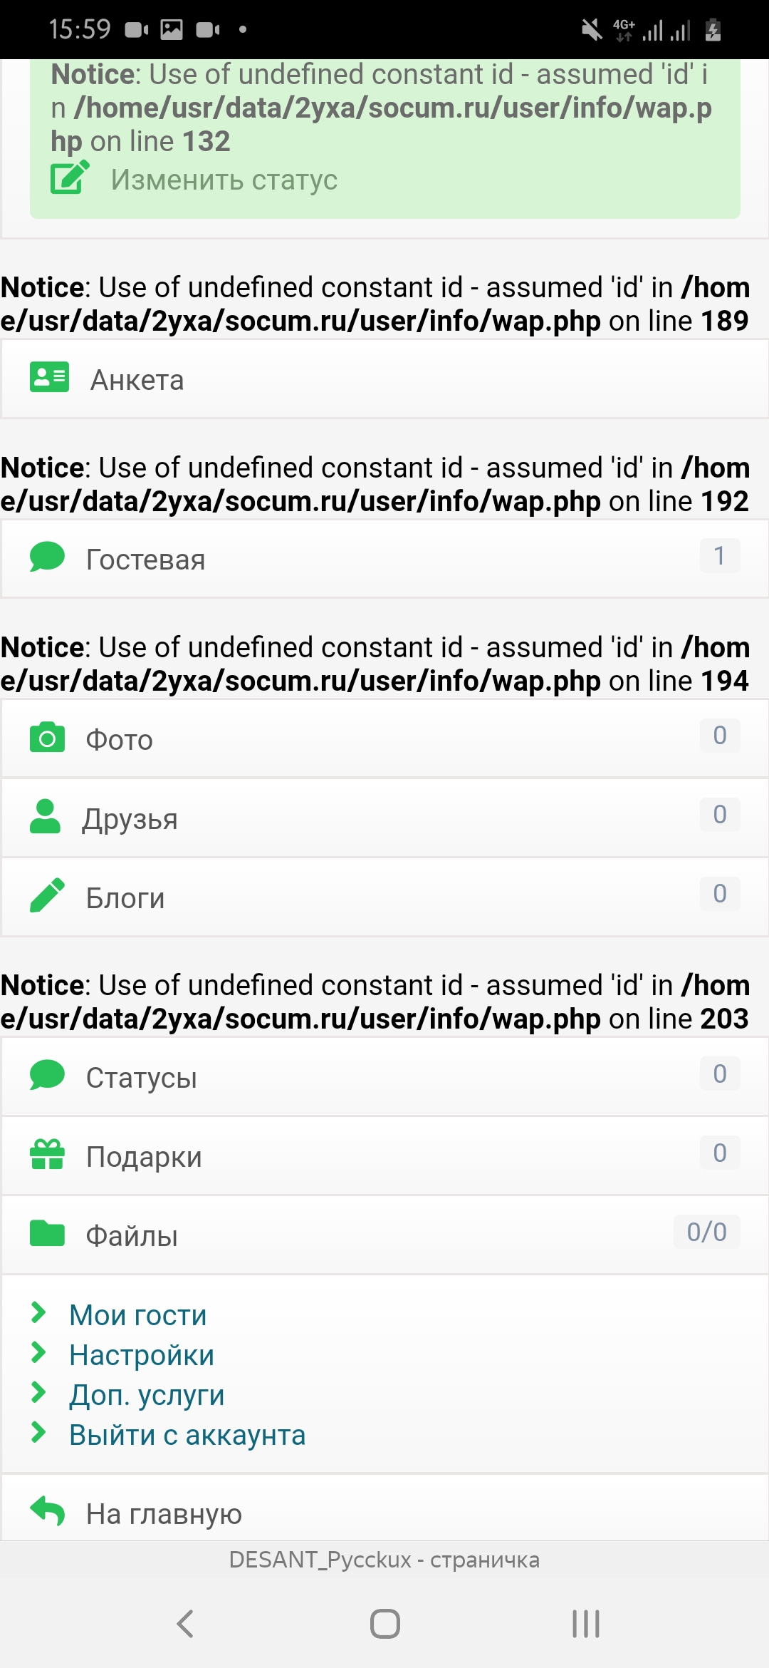Screen dimensions: 769x1668
Task: Open the Настройки settings link
Action: point(141,1355)
